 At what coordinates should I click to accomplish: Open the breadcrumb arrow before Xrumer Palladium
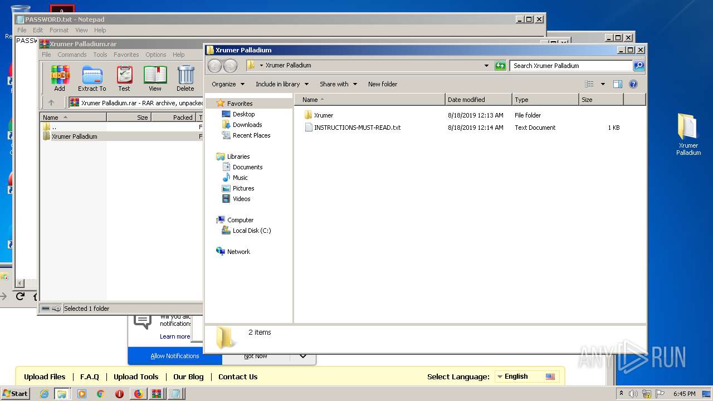click(x=261, y=66)
